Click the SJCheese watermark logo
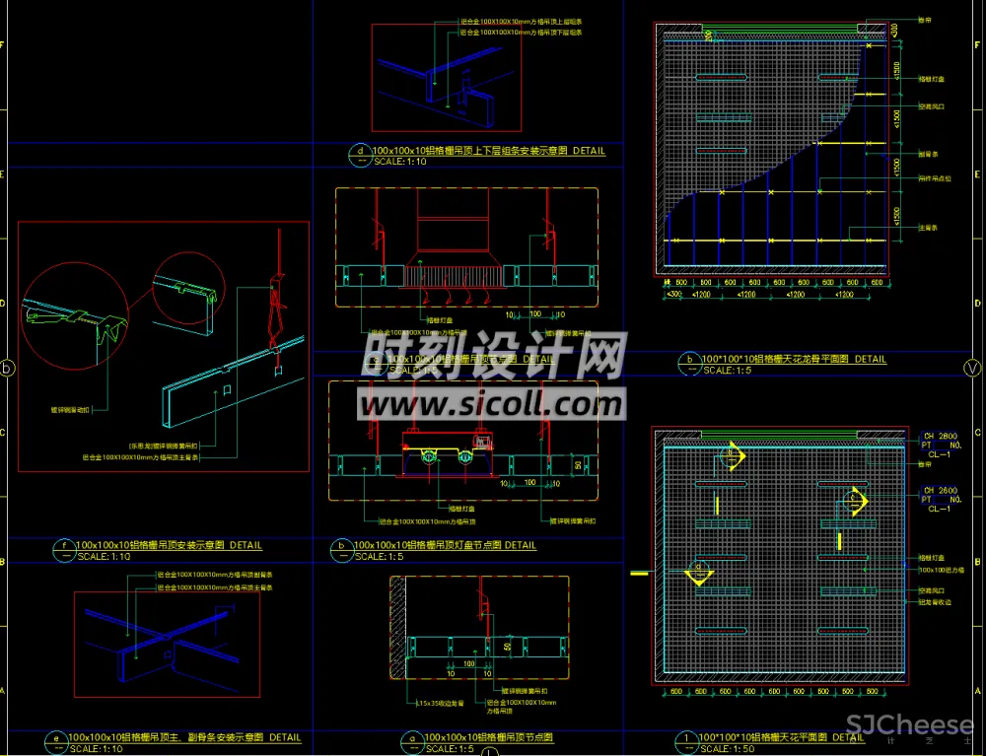The image size is (986, 756). tap(909, 727)
